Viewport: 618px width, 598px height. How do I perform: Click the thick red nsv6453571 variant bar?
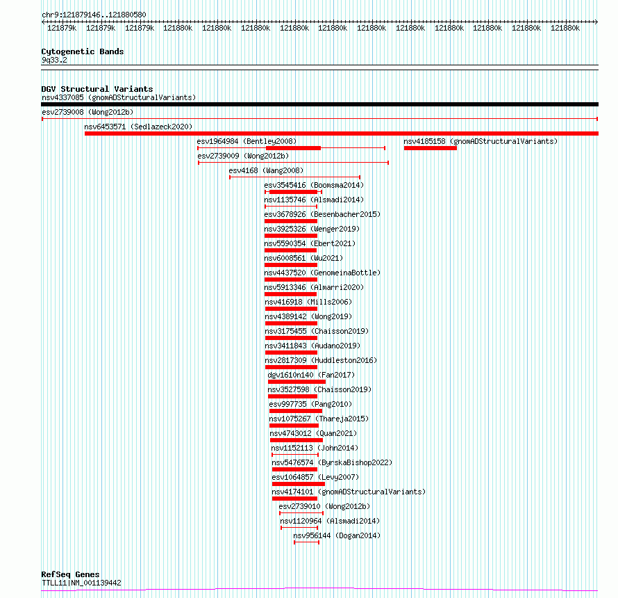point(342,134)
